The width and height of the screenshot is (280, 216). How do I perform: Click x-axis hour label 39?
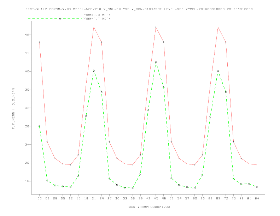coord(140,198)
